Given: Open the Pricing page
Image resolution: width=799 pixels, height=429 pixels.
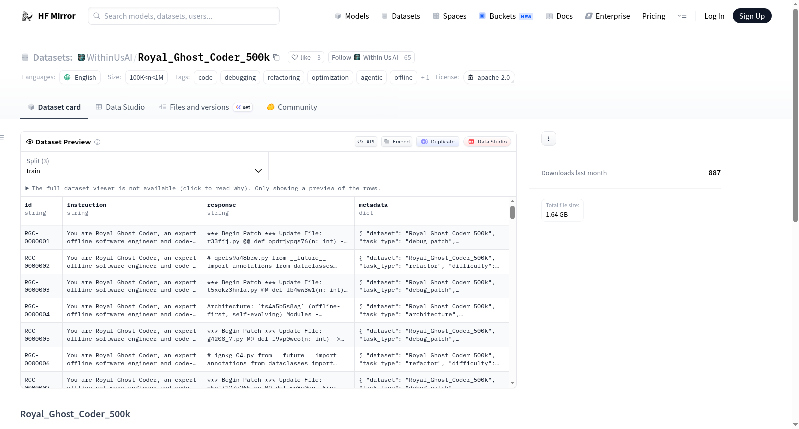Looking at the screenshot, I should tap(654, 16).
